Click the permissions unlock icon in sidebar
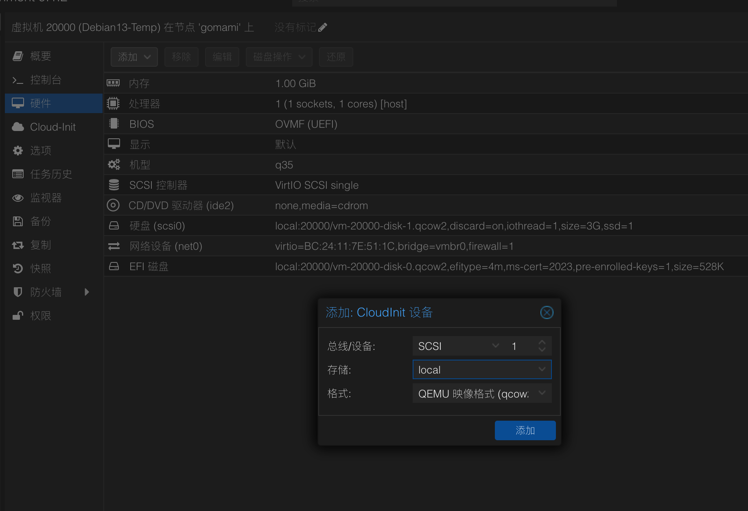This screenshot has height=511, width=748. tap(18, 316)
